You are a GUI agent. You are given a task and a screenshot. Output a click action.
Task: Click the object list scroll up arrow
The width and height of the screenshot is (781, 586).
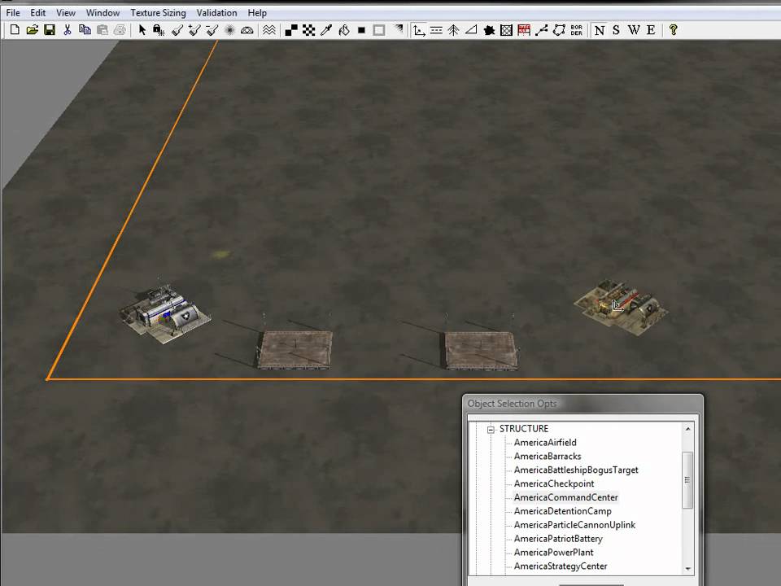[688, 429]
